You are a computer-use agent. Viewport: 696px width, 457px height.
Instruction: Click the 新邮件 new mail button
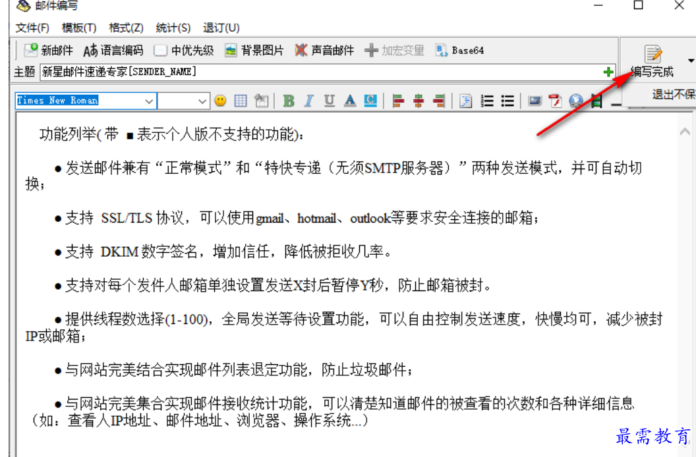48,51
